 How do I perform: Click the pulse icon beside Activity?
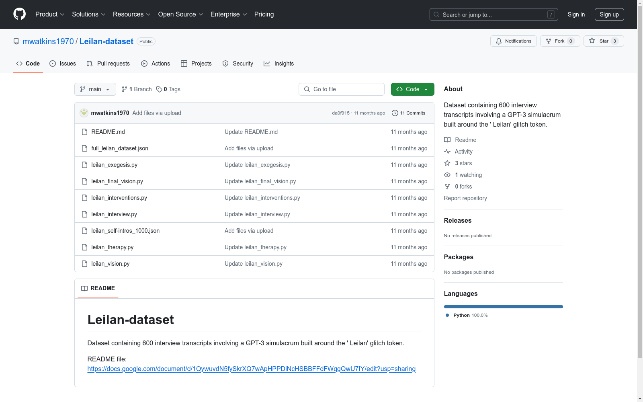pos(447,152)
